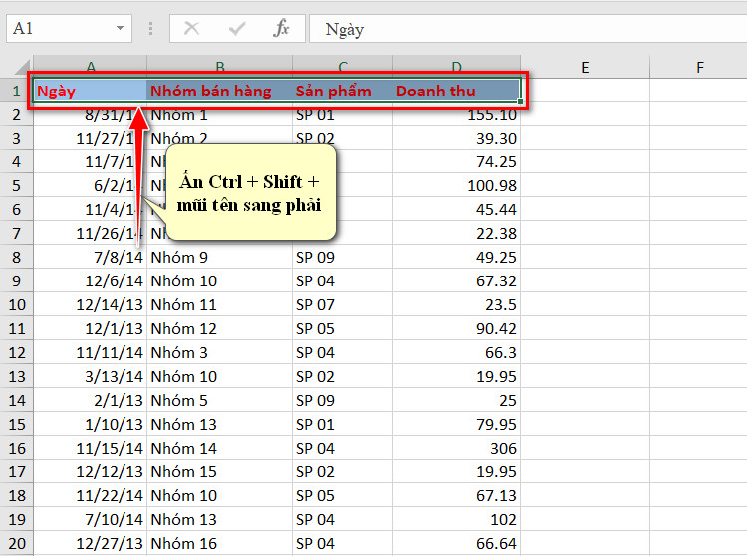This screenshot has height=556, width=747.
Task: Select row 20 header
Action: point(16,543)
